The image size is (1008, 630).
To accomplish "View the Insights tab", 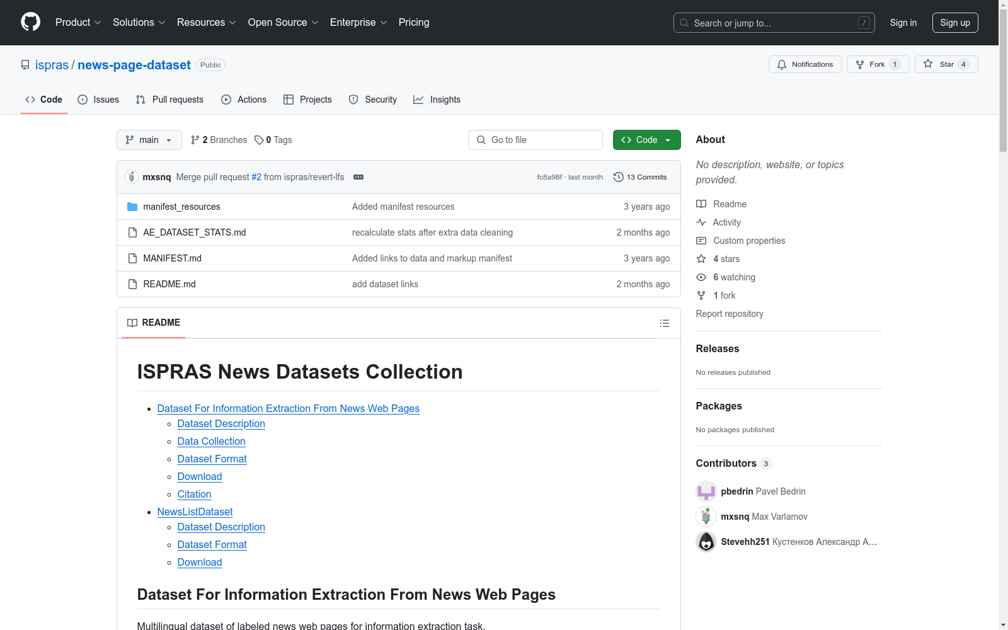I will click(437, 100).
